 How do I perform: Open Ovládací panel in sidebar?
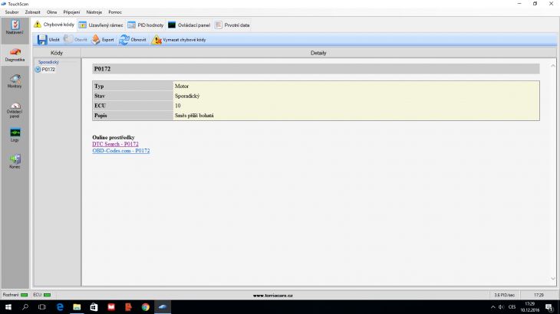15,110
